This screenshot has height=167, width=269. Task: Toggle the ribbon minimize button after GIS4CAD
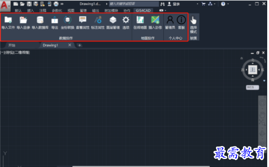click(x=161, y=10)
